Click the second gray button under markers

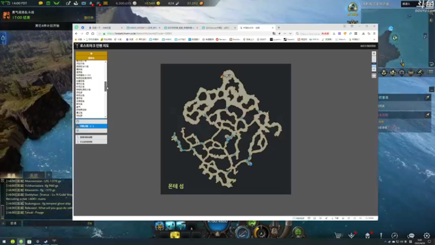tap(91, 142)
